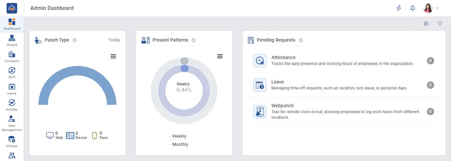Open the notifications bell
This screenshot has width=451, height=161.
412,8
